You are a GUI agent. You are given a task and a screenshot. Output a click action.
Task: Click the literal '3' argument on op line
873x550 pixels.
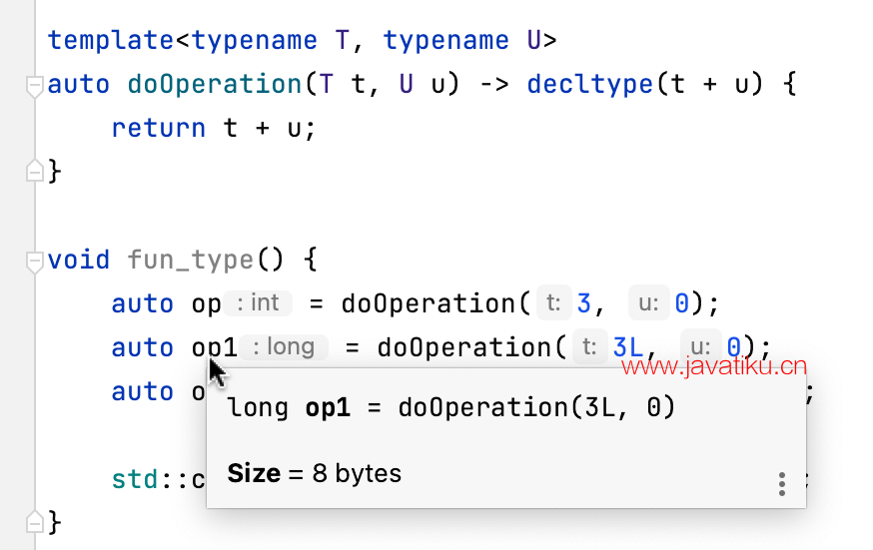tap(583, 303)
